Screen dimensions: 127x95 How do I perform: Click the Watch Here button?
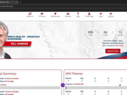(x=113, y=51)
